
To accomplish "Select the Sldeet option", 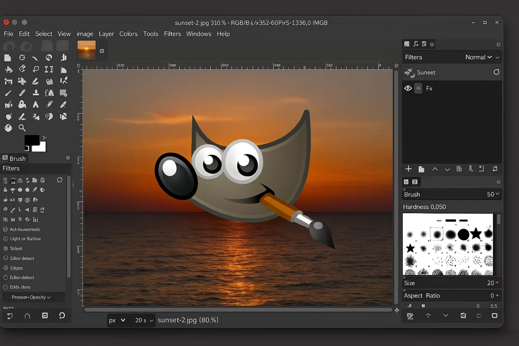I will pyautogui.click(x=13, y=248).
